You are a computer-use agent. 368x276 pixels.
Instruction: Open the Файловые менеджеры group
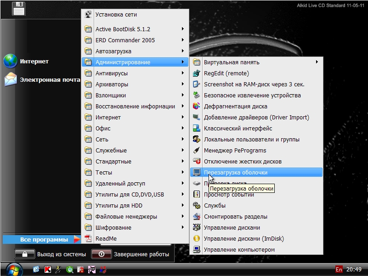point(135,217)
